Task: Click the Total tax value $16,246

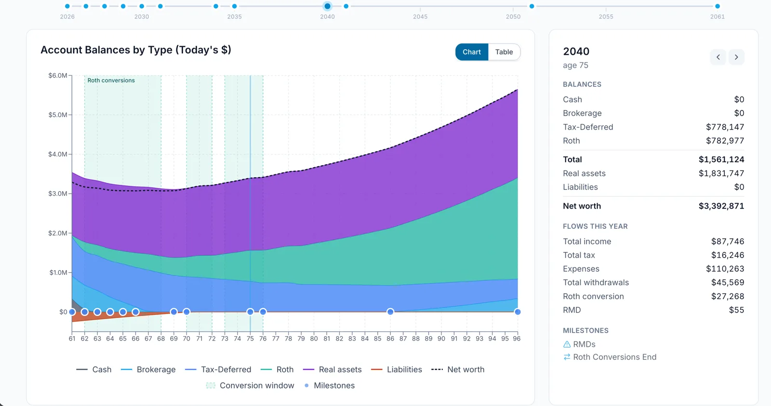Action: [x=728, y=255]
